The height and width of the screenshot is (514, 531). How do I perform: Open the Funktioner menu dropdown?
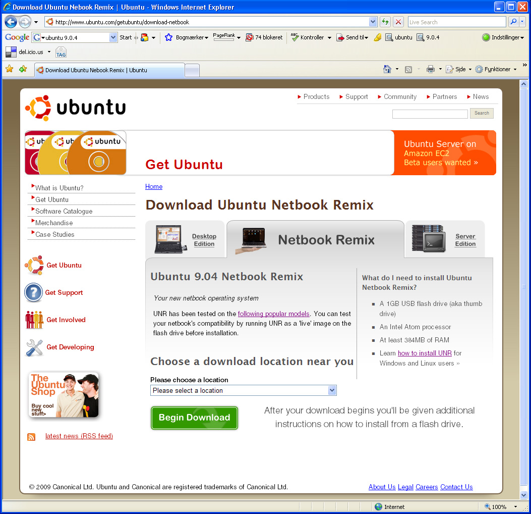click(x=515, y=70)
